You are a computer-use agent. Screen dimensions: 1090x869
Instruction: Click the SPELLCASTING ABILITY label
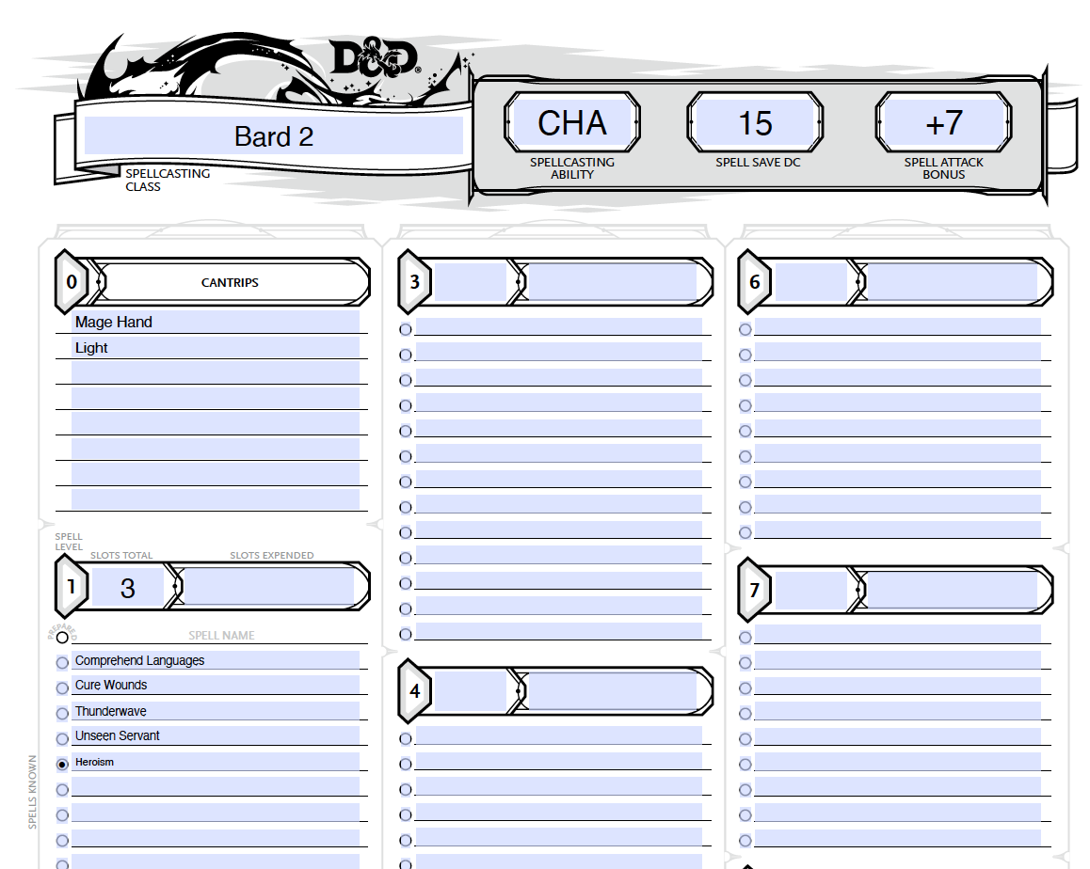572,168
